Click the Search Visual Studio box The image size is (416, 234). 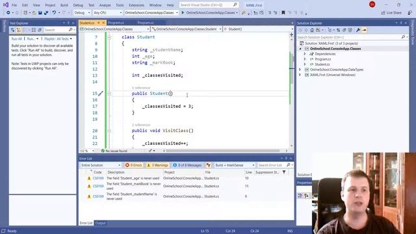click(209, 5)
